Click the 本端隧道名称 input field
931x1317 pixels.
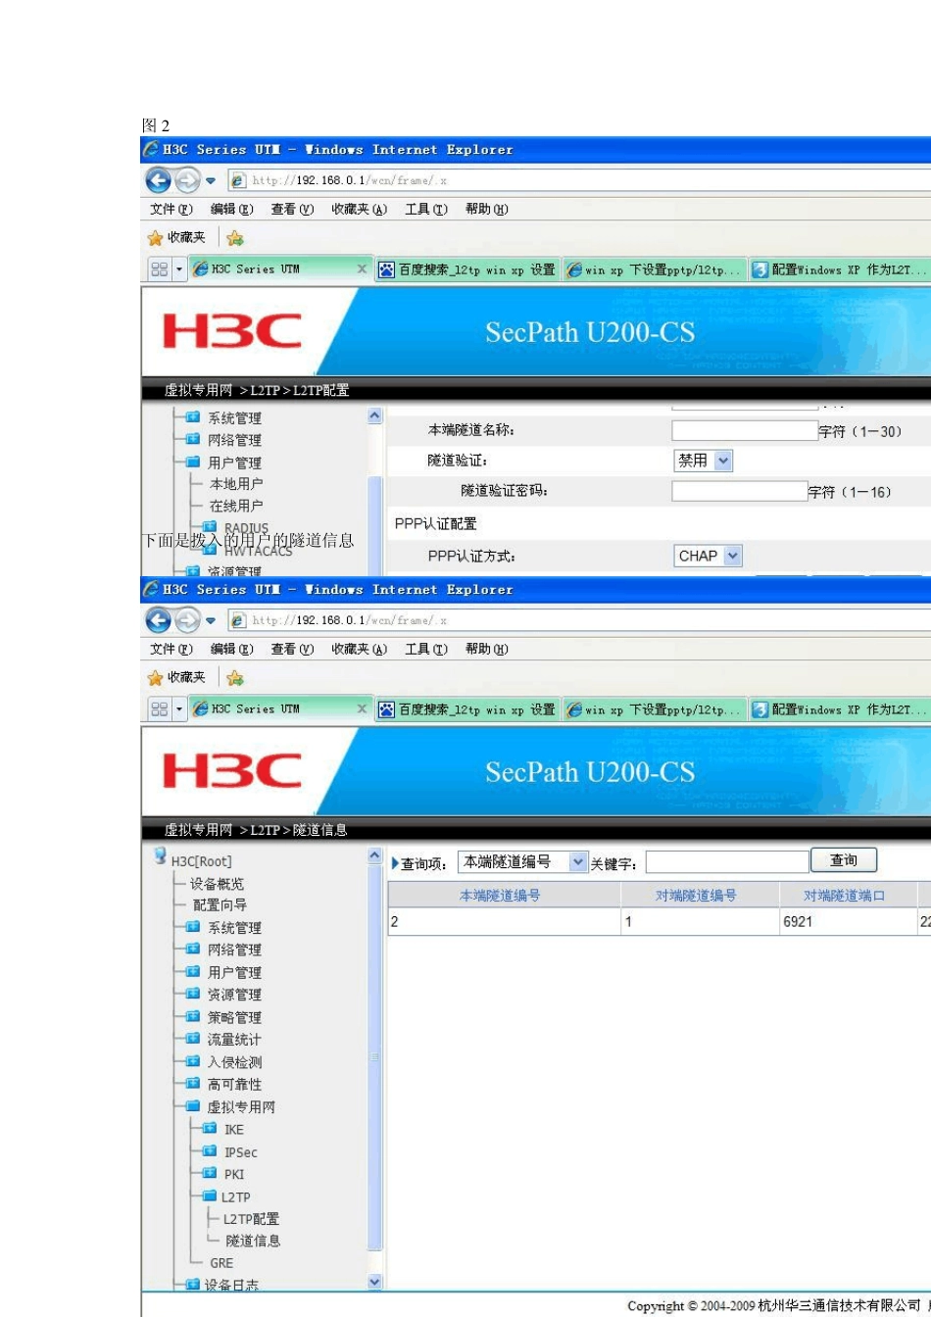745,430
